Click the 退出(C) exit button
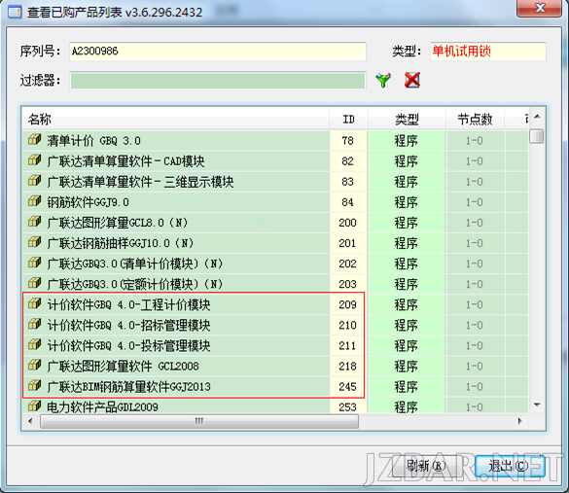 coord(510,466)
